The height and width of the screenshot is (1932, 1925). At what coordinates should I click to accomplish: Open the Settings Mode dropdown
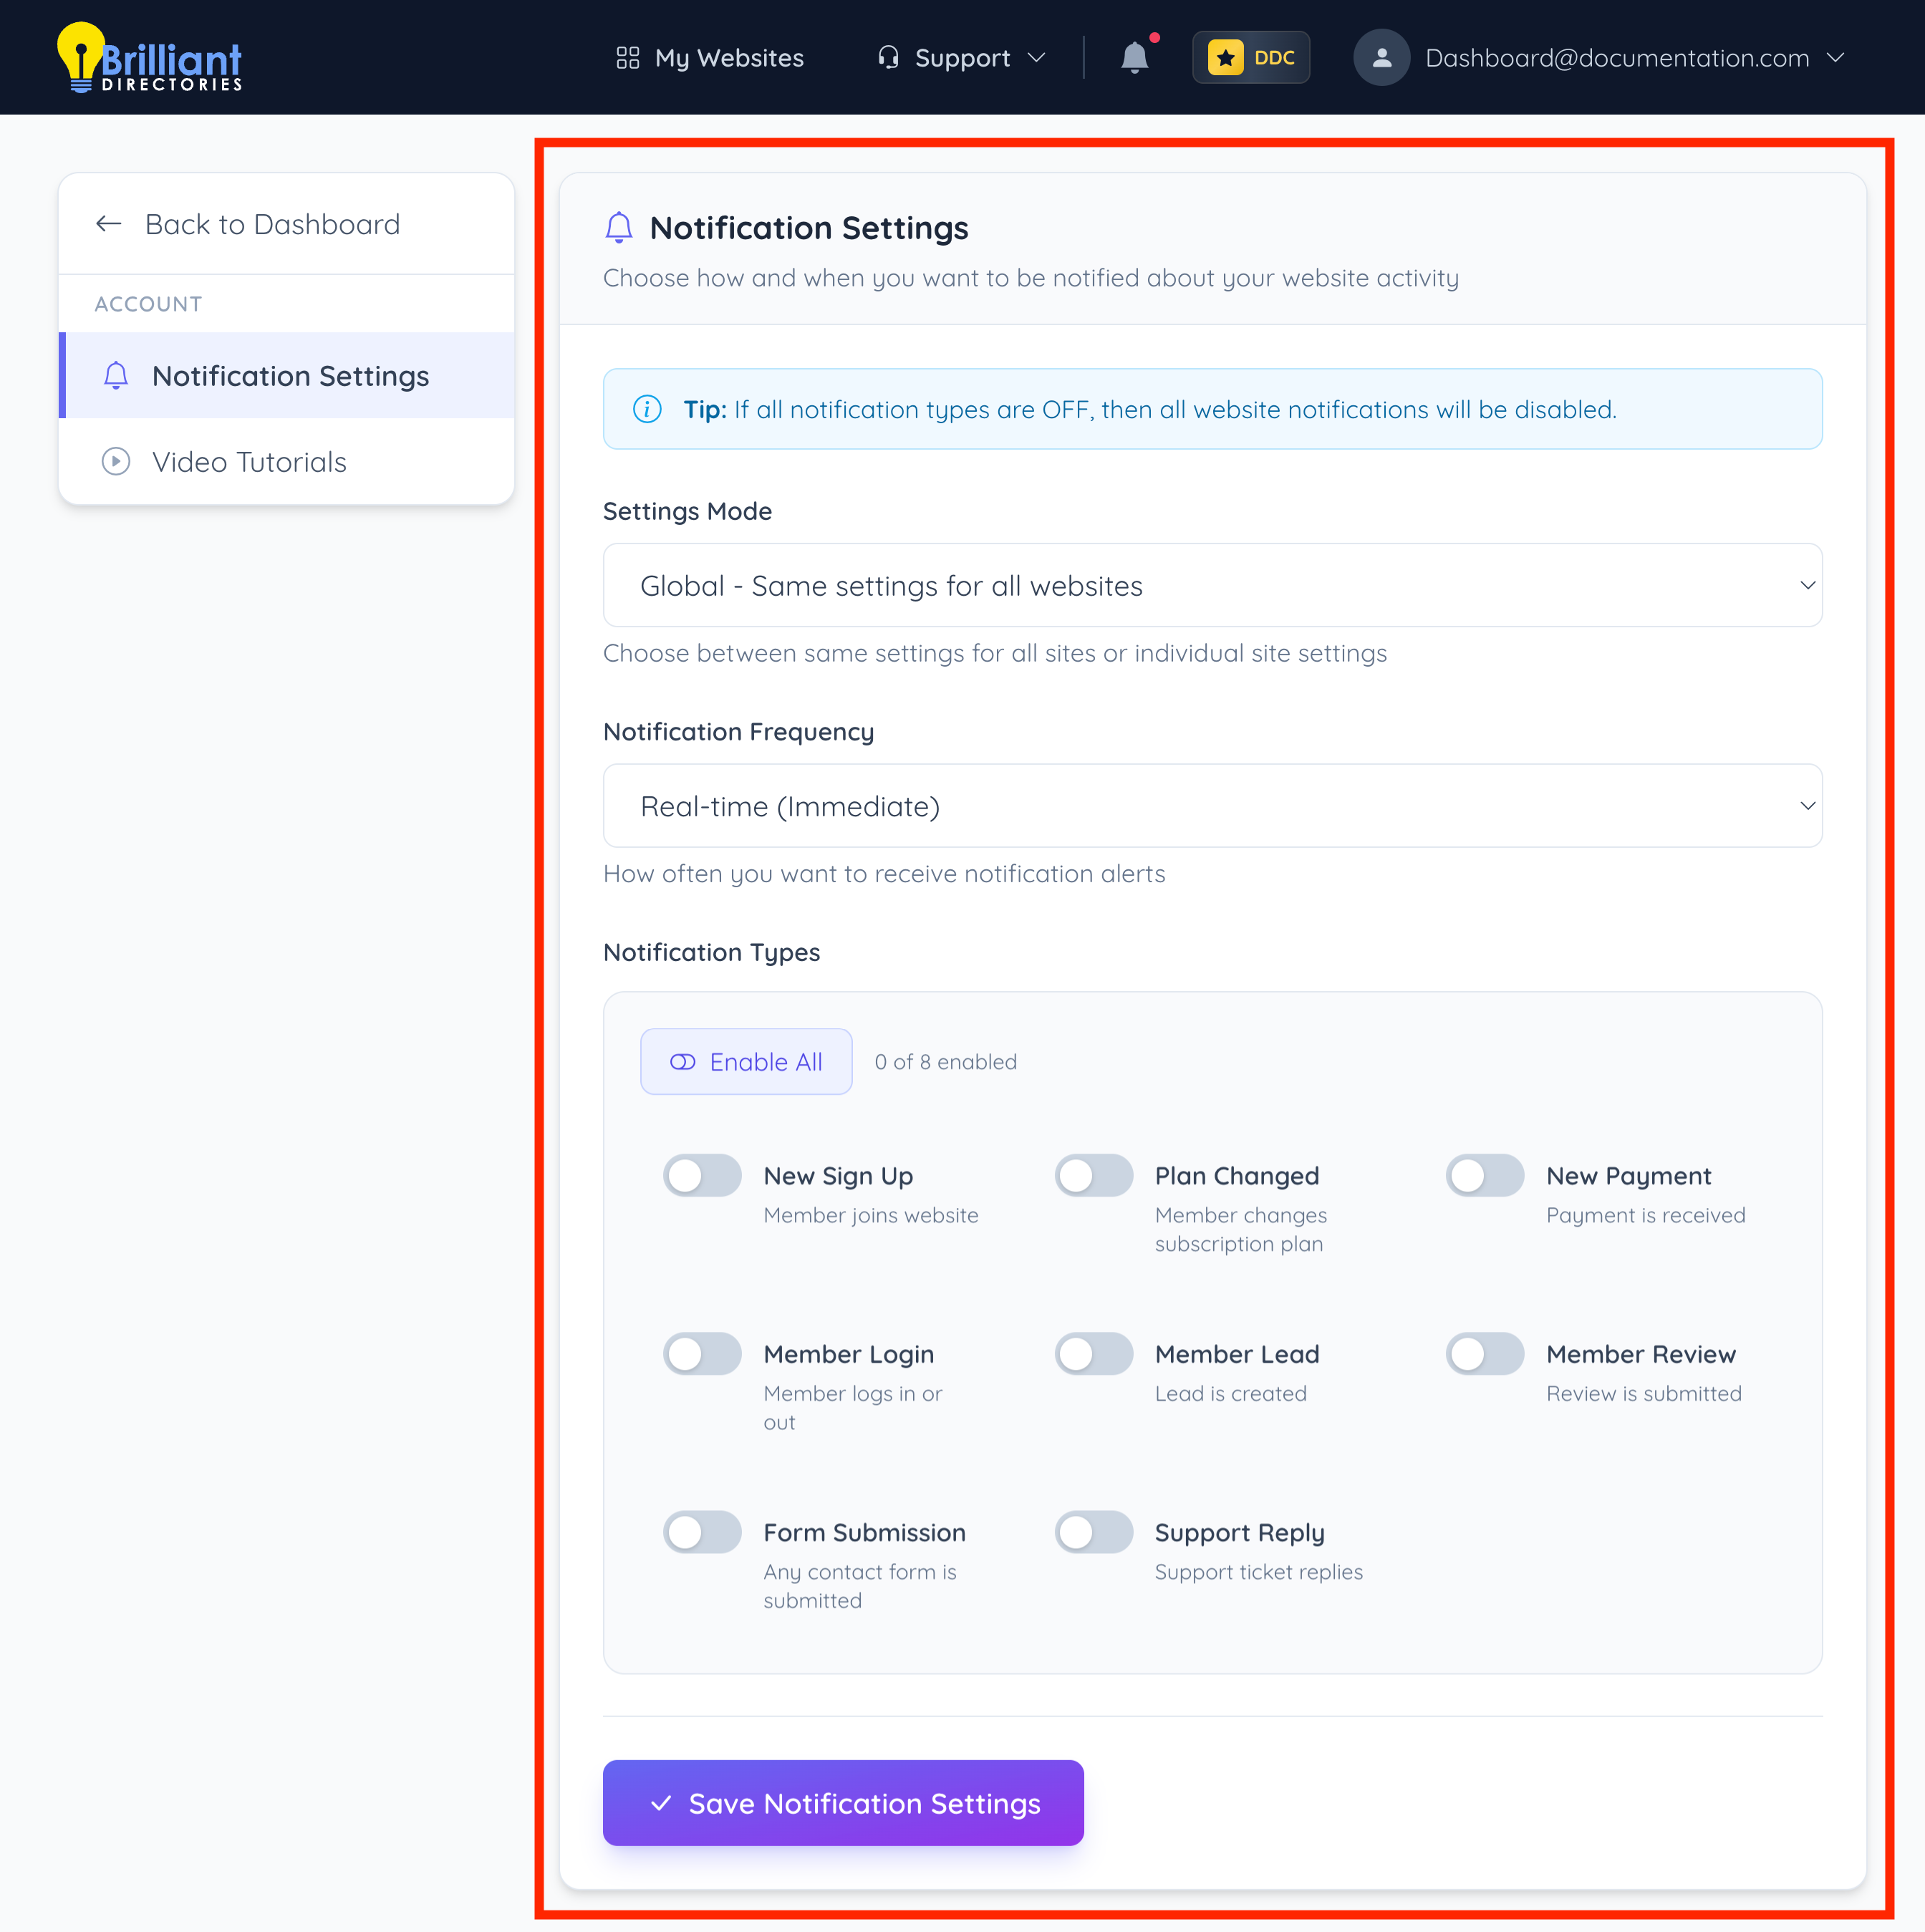1212,586
